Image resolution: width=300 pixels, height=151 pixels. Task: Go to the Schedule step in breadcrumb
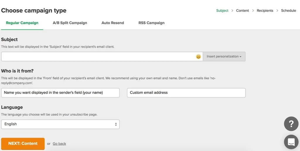288,11
